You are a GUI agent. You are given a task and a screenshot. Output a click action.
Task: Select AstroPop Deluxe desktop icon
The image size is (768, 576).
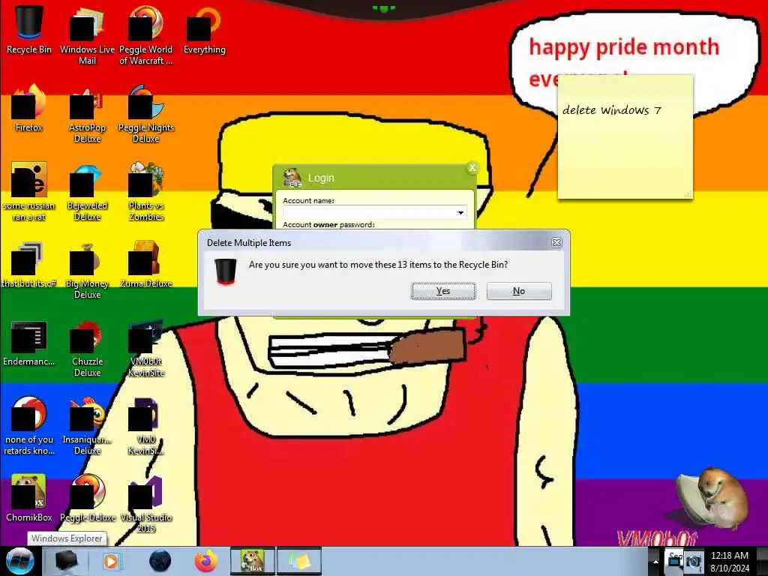click(x=87, y=114)
